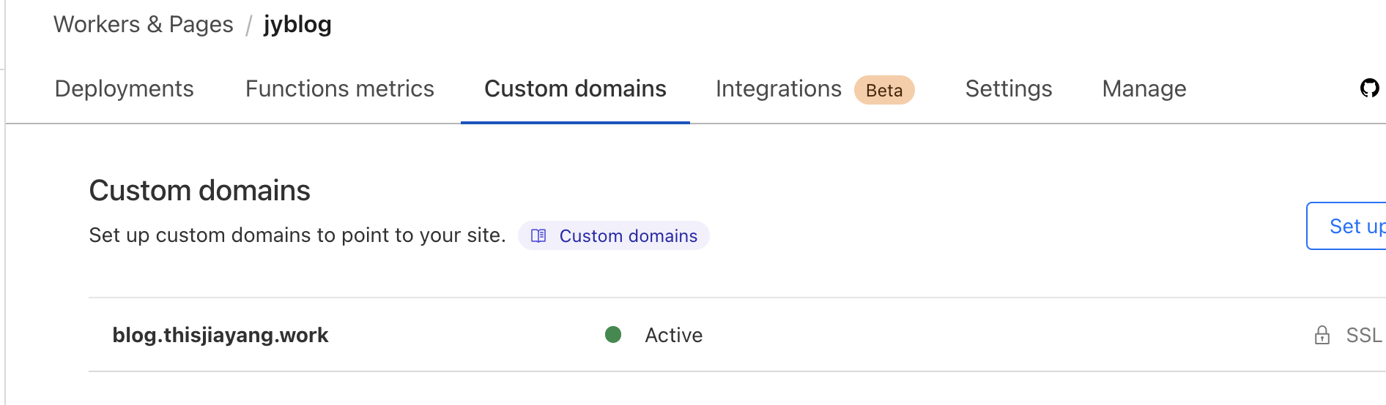
Task: Switch to the Functions metrics tab
Action: [x=339, y=88]
